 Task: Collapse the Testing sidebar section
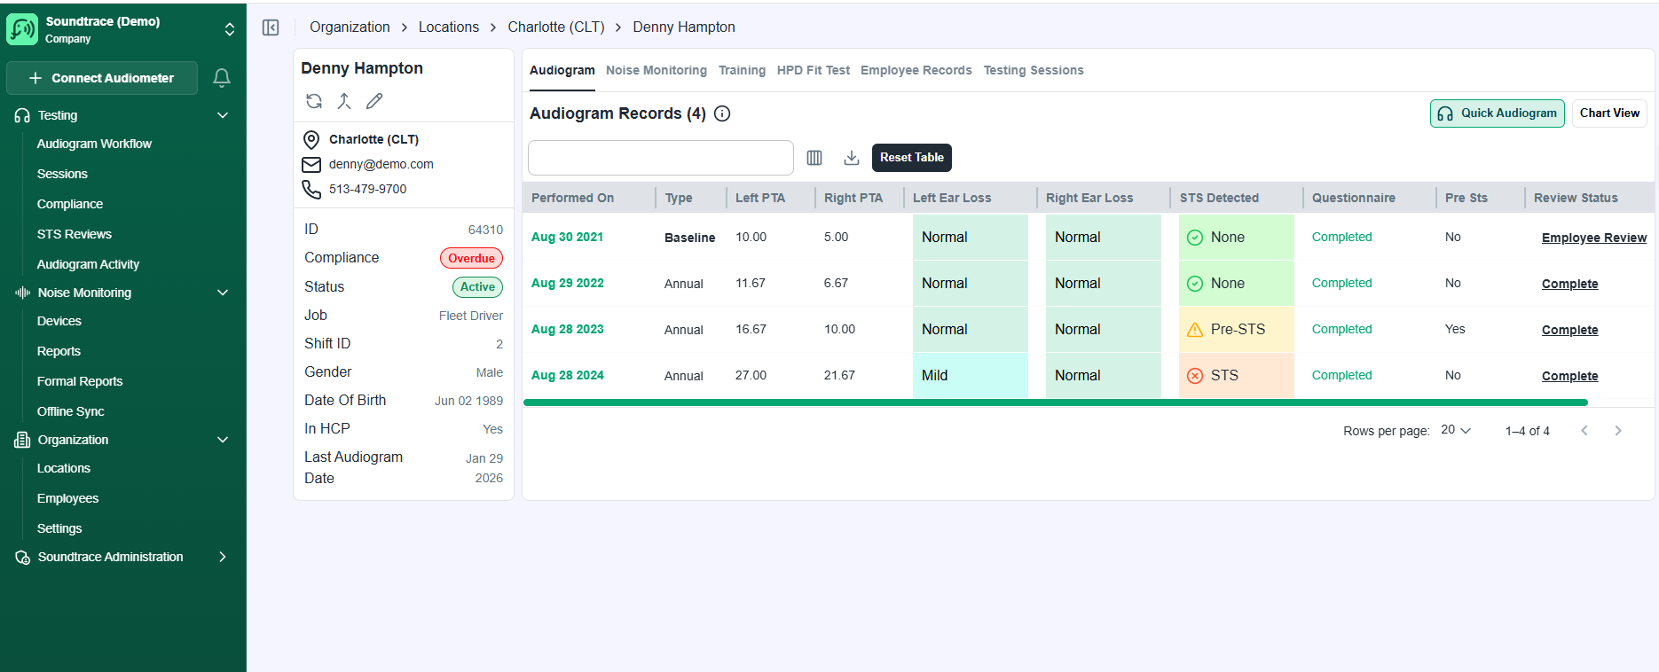tap(223, 115)
